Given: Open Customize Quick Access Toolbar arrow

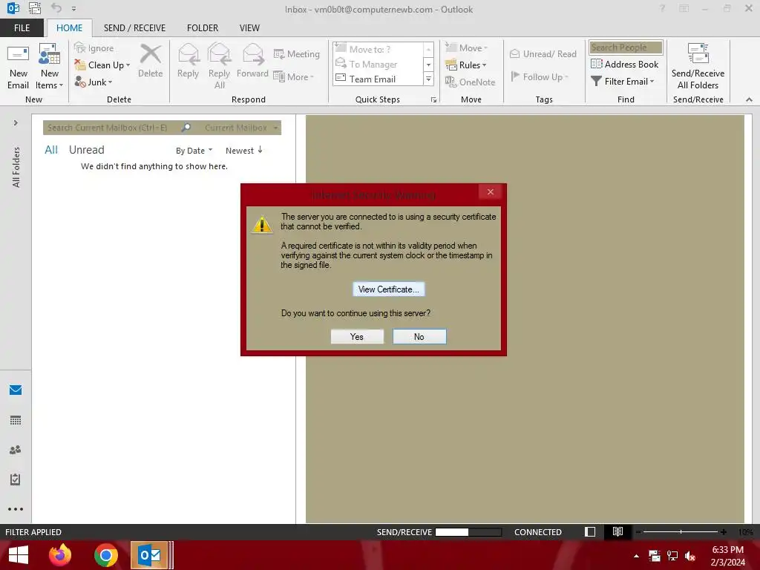Looking at the screenshot, I should [x=73, y=9].
